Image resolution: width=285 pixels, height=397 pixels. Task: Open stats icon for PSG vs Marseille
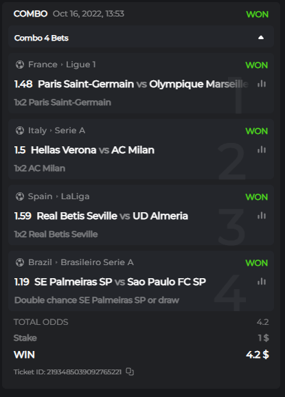coord(262,84)
